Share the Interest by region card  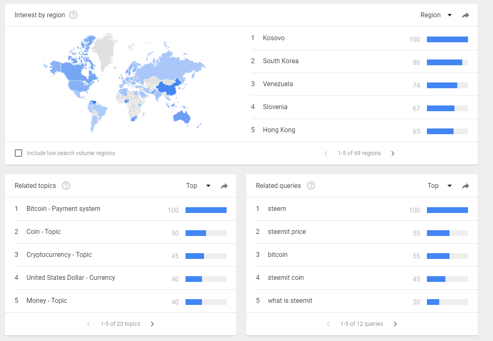(x=465, y=15)
